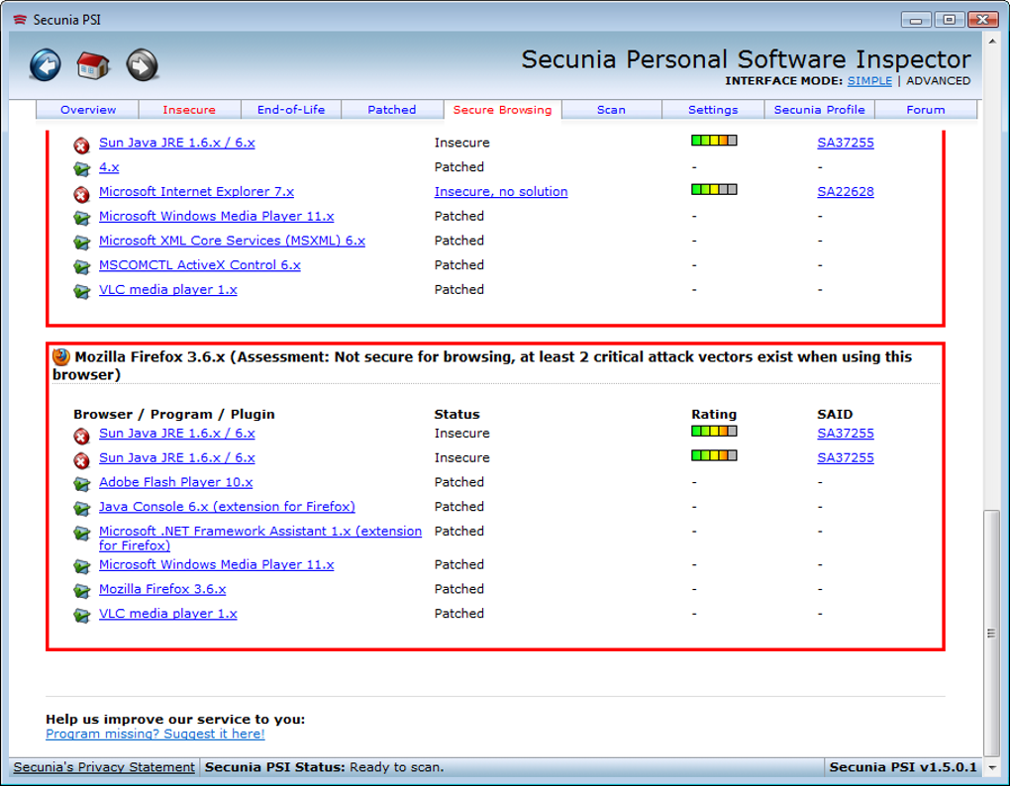Open Secunia's Privacy Statement
This screenshot has width=1010, height=786.
[x=104, y=767]
